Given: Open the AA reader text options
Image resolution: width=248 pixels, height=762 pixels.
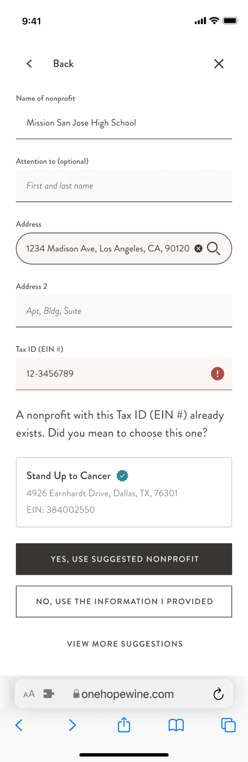Looking at the screenshot, I should [29, 694].
